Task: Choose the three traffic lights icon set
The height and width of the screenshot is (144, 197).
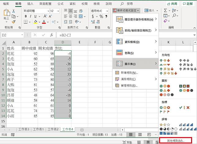Action: click(x=165, y=86)
